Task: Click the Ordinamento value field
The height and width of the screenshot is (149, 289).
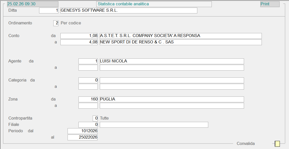Action: [56, 23]
